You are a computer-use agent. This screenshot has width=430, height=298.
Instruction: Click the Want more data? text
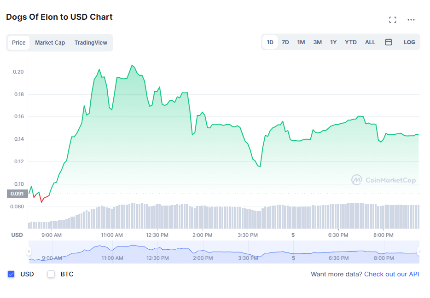[337, 274]
